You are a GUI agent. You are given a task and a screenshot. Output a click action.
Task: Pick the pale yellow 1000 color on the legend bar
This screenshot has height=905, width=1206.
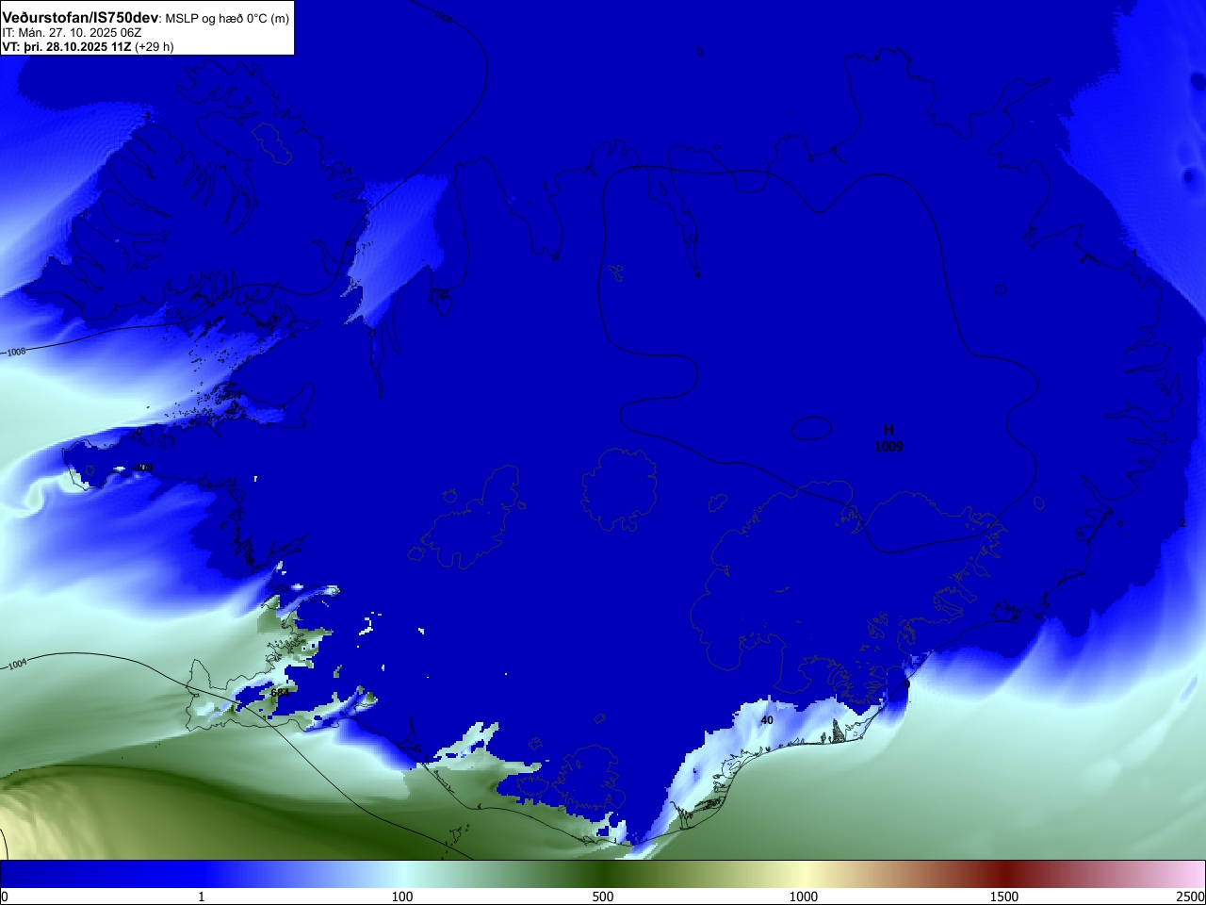(804, 874)
